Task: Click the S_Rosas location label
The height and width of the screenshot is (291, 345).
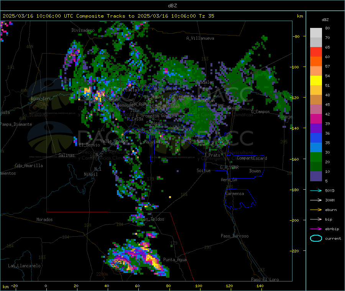Action: pyautogui.click(x=154, y=124)
